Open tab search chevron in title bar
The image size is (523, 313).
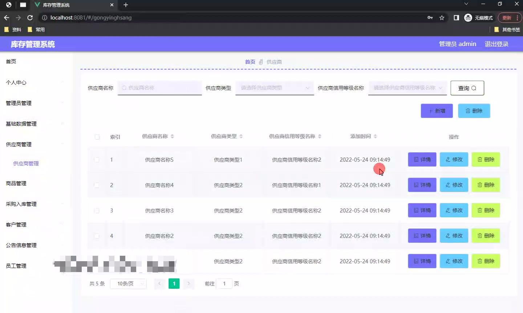(x=466, y=4)
